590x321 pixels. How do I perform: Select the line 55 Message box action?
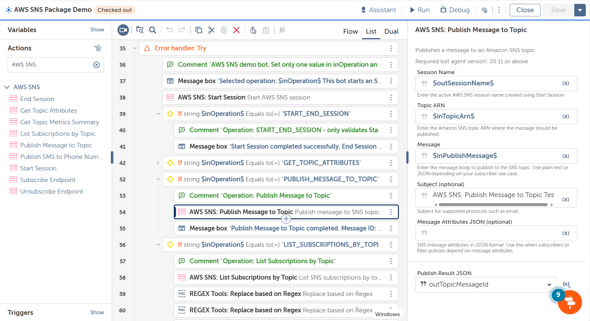286,228
